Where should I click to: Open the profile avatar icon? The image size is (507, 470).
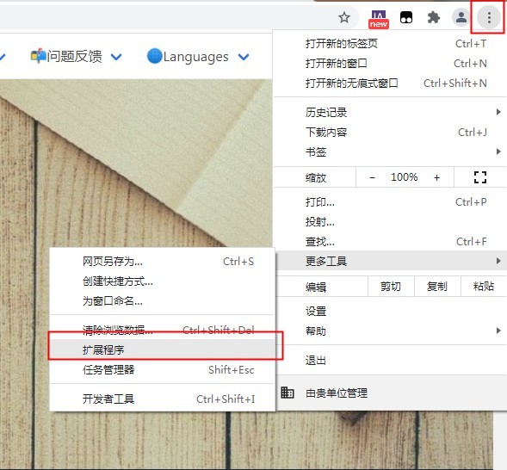[461, 17]
